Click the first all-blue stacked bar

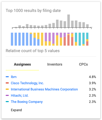pos(12,39)
